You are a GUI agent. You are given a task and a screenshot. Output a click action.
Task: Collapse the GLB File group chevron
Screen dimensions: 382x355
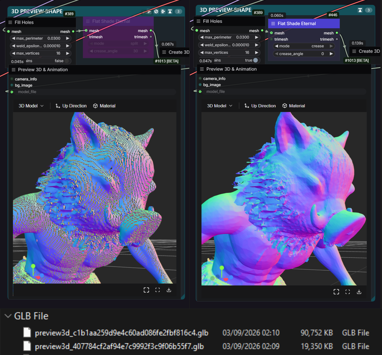(8, 316)
